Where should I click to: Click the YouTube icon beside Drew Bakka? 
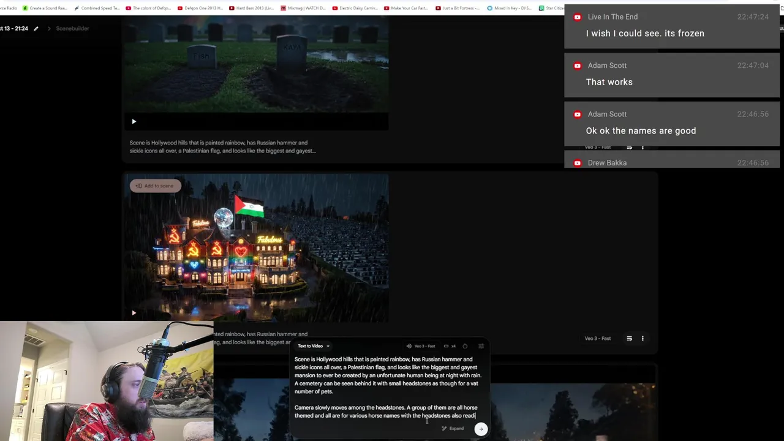point(577,163)
